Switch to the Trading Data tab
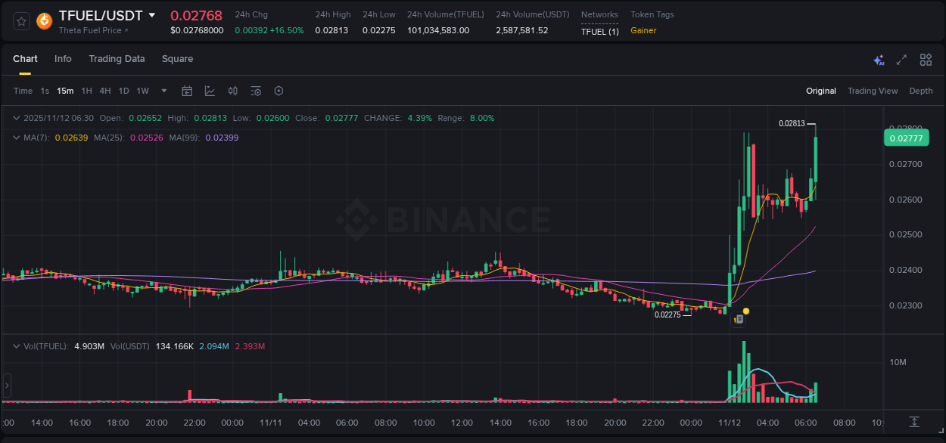The image size is (946, 443). pyautogui.click(x=117, y=59)
